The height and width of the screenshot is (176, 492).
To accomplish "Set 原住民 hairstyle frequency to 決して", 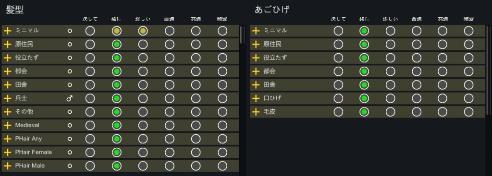I will 90,44.
